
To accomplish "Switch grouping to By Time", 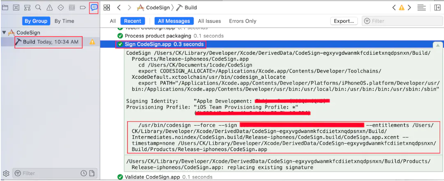I will [x=64, y=21].
